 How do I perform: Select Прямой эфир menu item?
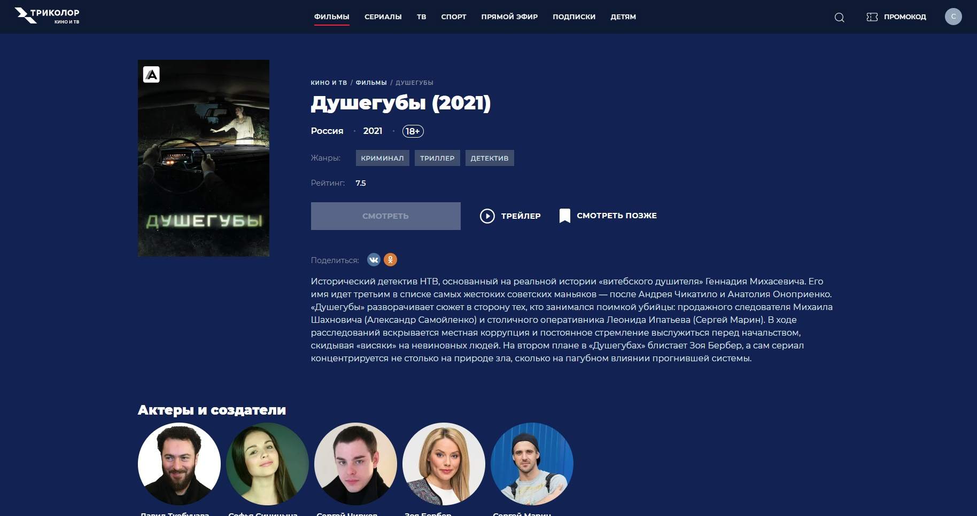coord(509,17)
